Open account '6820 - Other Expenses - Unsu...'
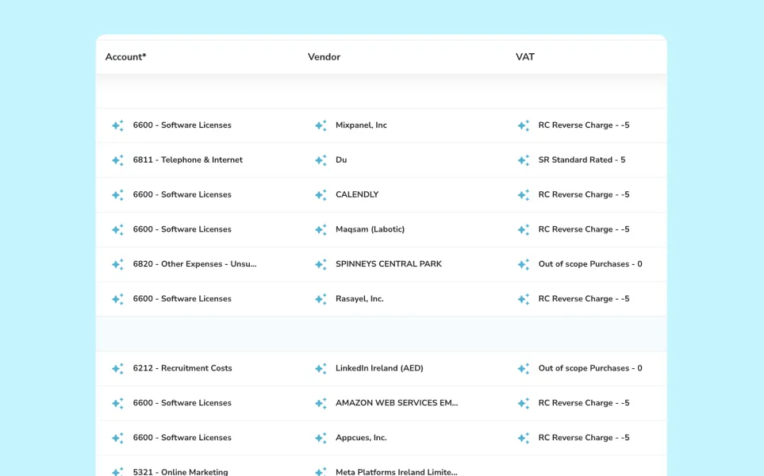Image resolution: width=764 pixels, height=476 pixels. (x=194, y=263)
